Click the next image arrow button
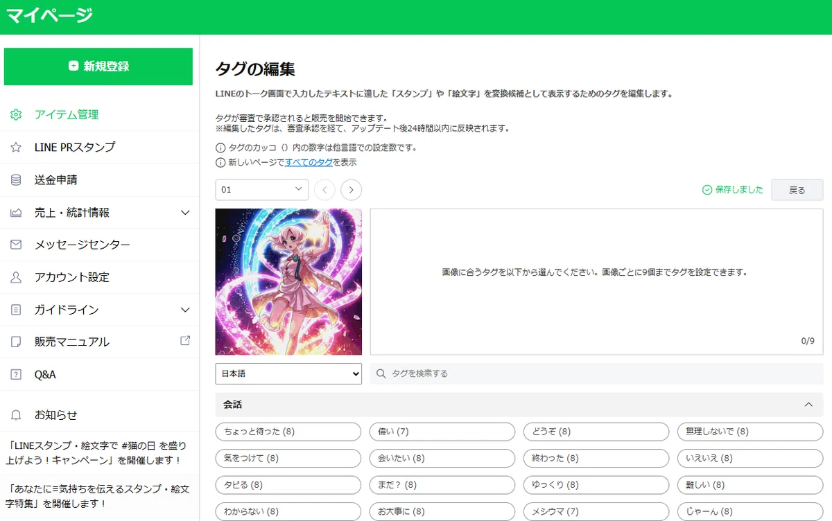 [x=352, y=190]
